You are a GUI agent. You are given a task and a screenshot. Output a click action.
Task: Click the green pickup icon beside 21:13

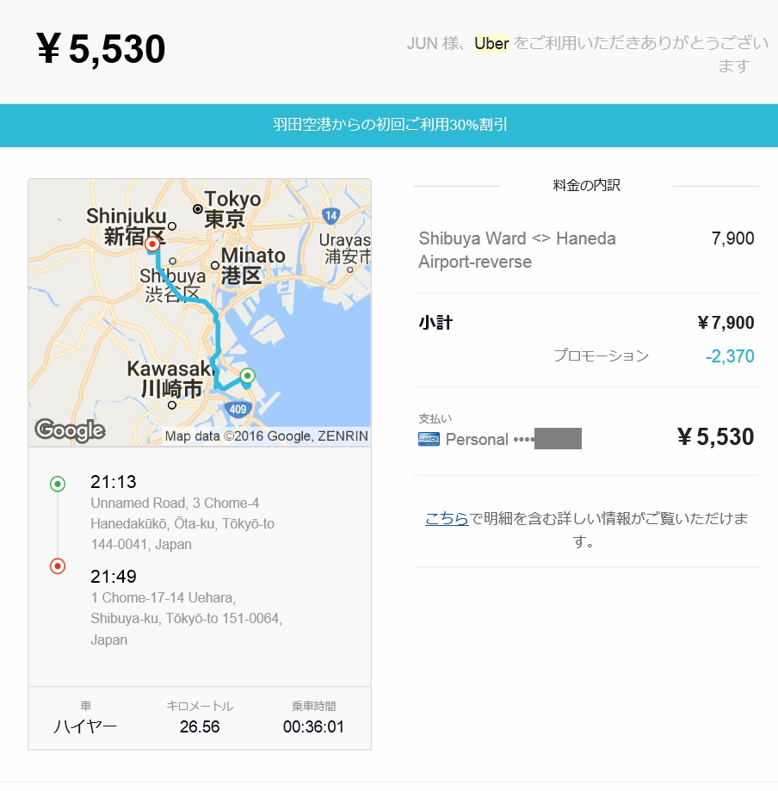click(58, 484)
